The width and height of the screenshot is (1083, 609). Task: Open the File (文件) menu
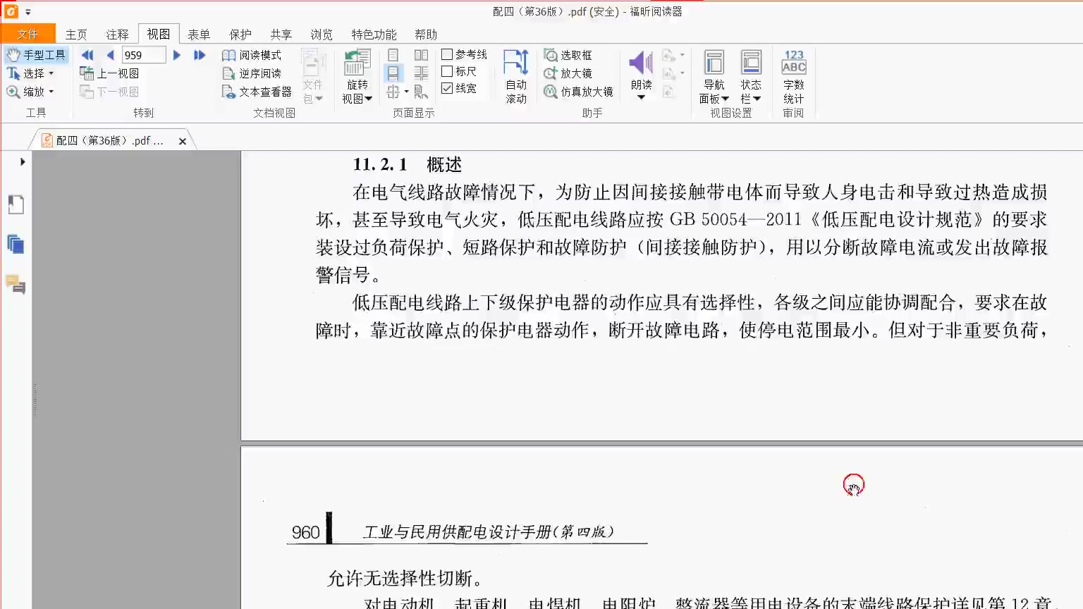click(x=28, y=34)
